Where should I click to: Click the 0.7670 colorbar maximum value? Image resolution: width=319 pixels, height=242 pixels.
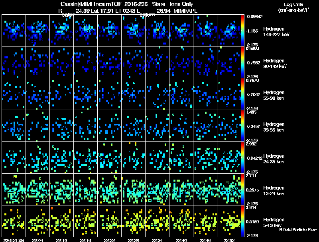click(252, 80)
